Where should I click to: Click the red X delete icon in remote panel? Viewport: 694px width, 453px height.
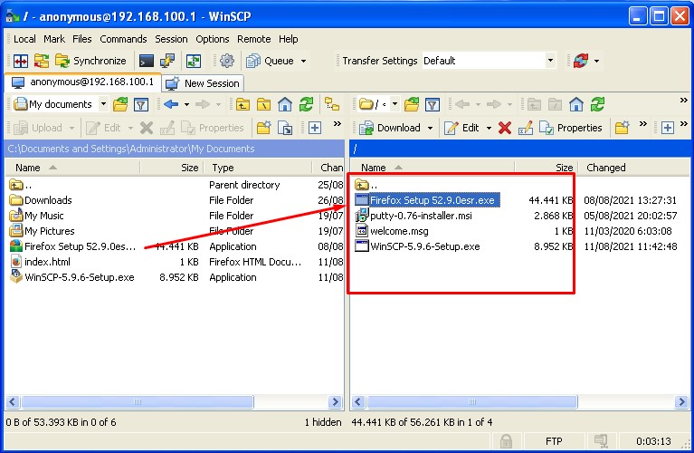tap(505, 128)
